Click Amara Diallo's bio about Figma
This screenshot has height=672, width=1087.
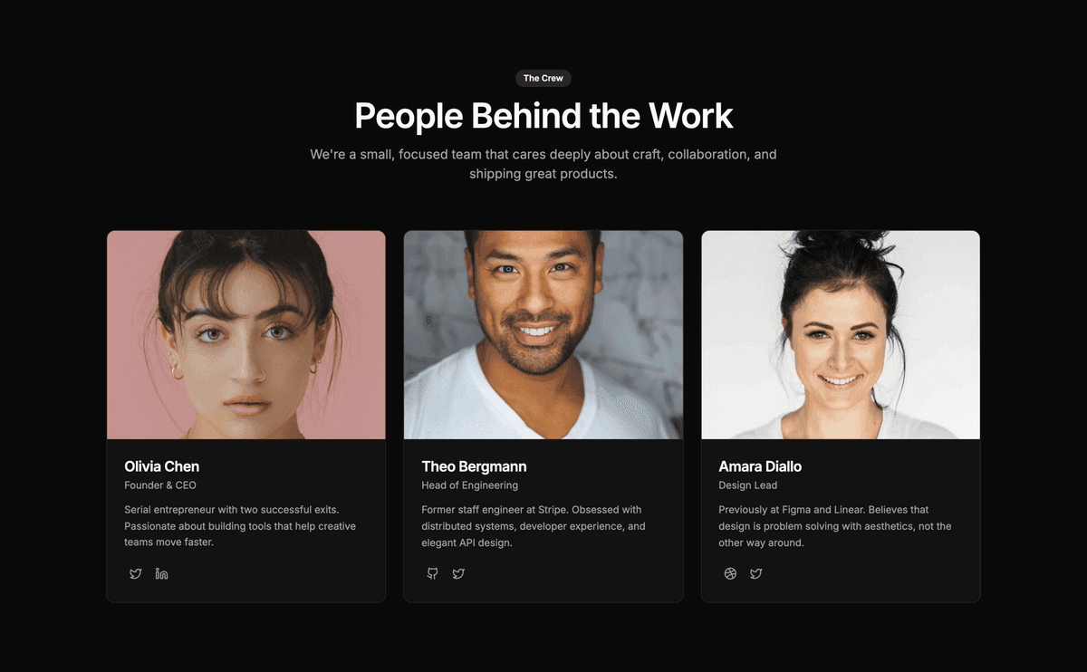(x=835, y=526)
